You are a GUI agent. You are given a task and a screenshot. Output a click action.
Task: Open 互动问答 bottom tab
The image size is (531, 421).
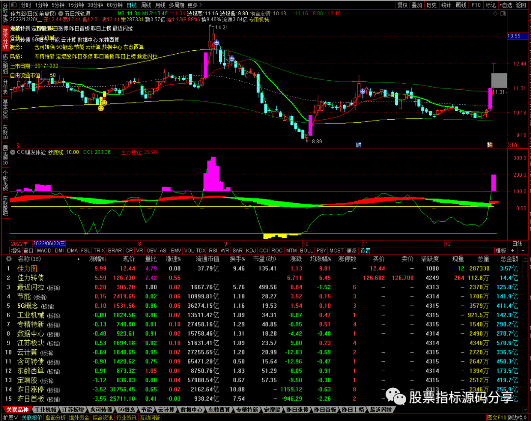150,418
